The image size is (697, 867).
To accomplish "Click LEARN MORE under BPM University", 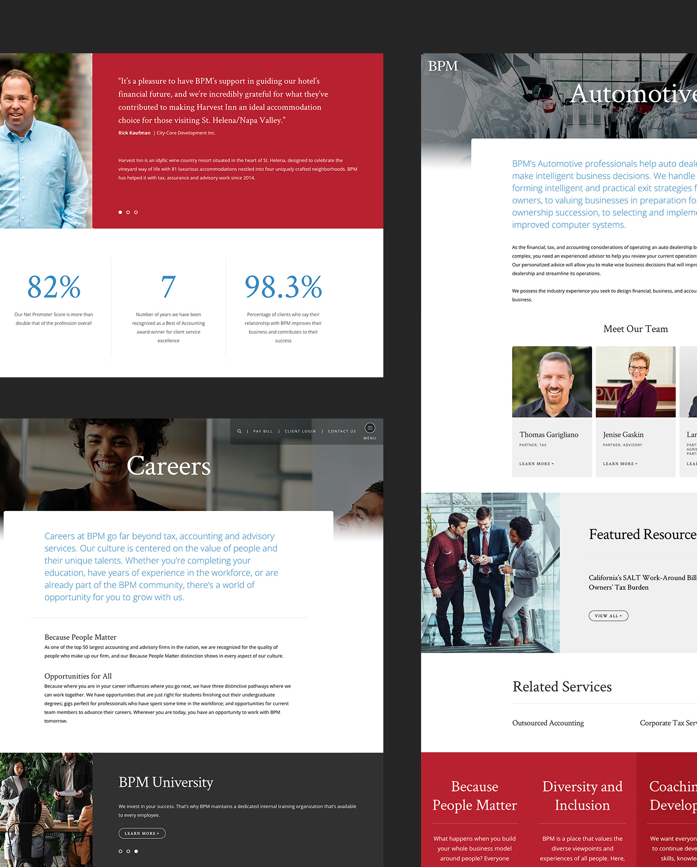I will (142, 833).
